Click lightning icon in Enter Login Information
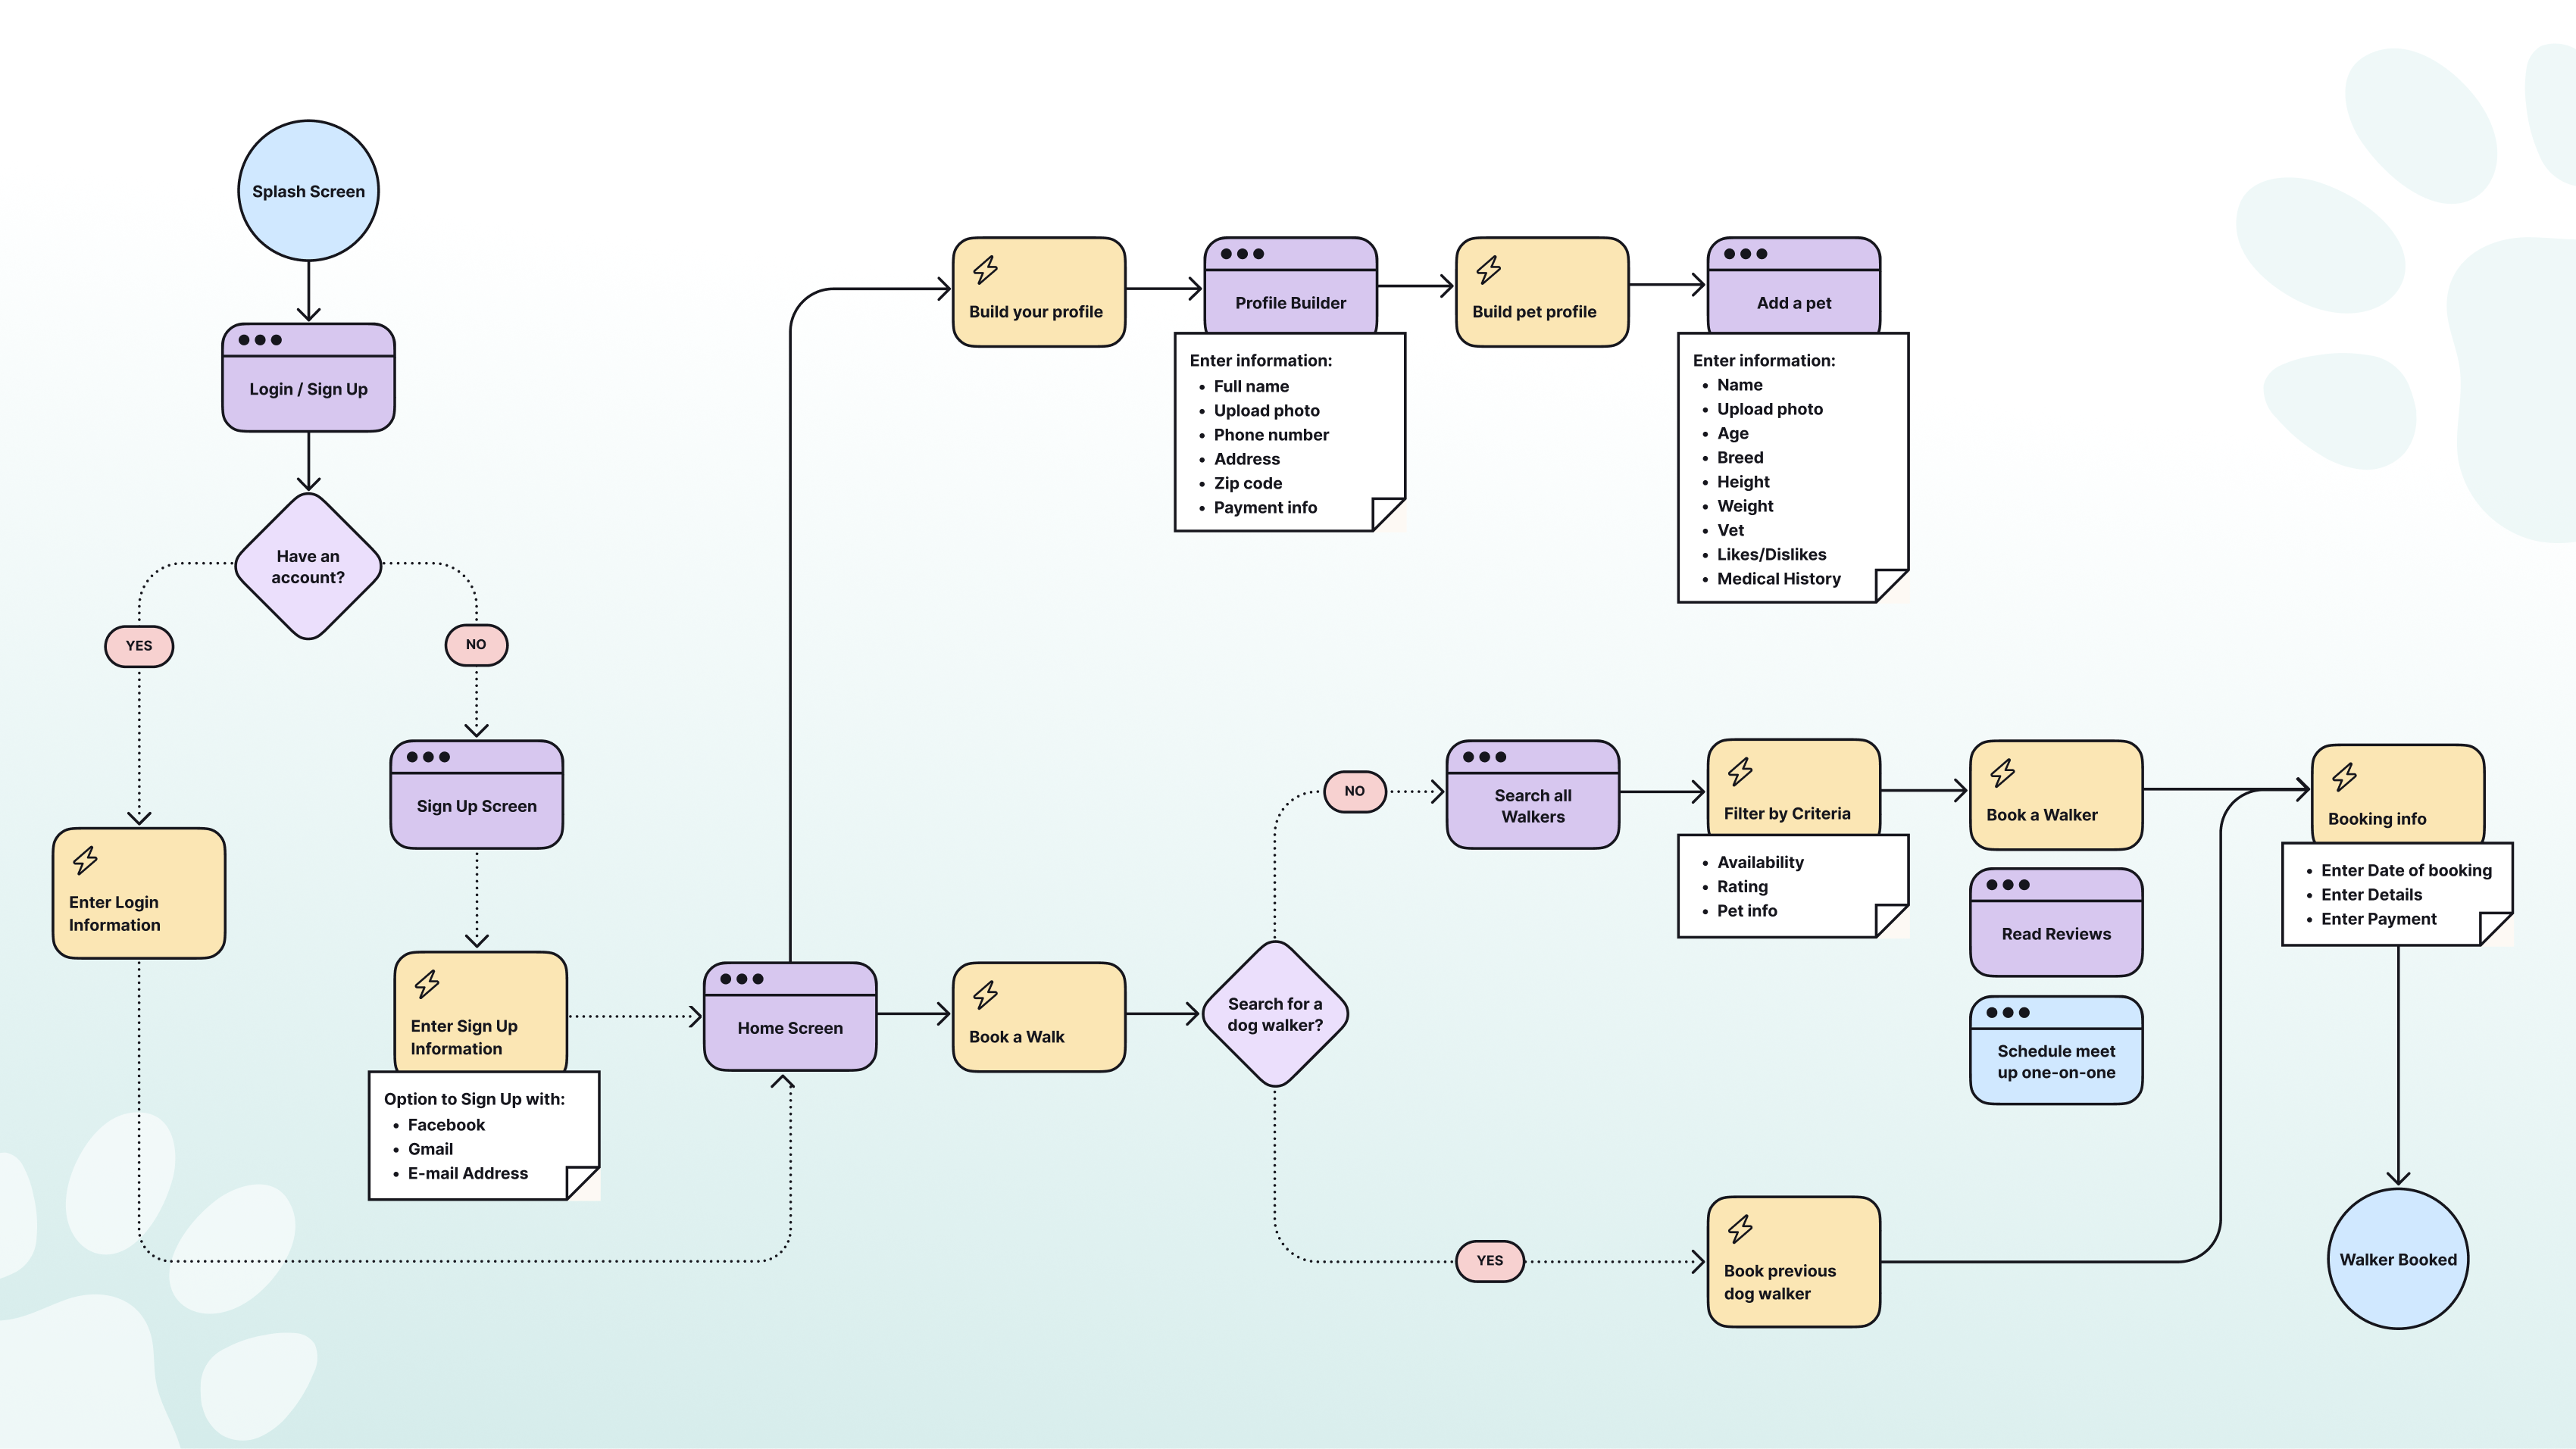This screenshot has width=2576, height=1449. click(x=85, y=860)
